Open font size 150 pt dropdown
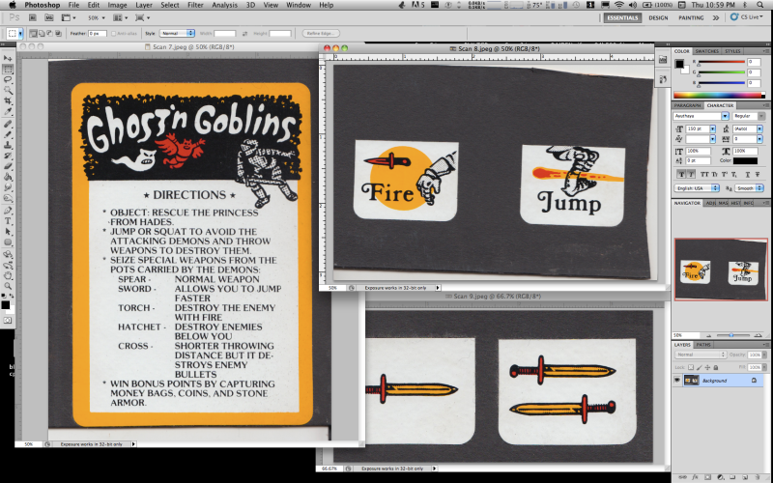The height and width of the screenshot is (483, 773). click(x=712, y=128)
